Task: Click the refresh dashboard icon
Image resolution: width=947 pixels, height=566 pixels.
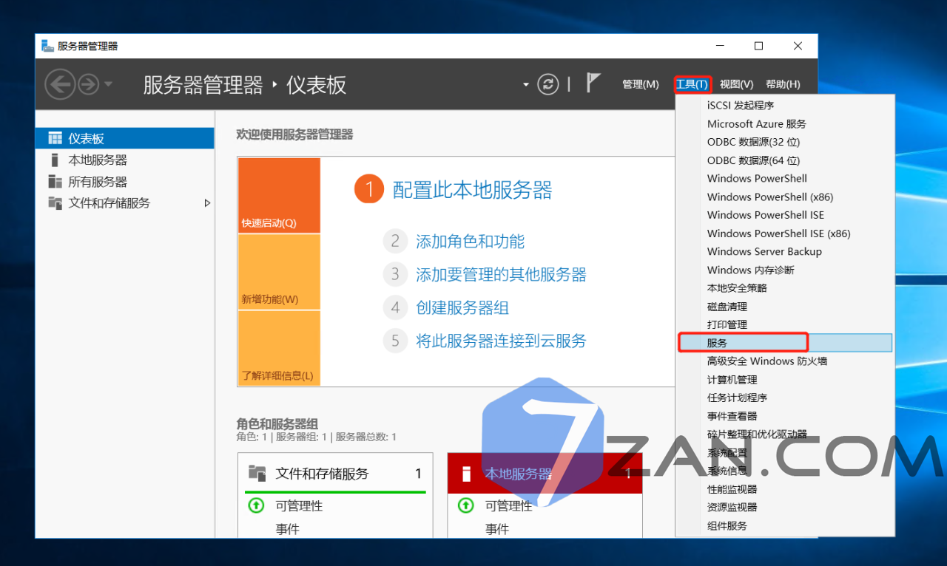Action: pyautogui.click(x=547, y=83)
